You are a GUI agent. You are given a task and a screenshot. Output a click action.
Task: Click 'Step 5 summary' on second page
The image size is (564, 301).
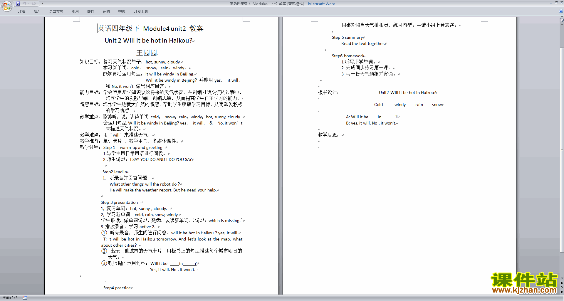(348, 37)
